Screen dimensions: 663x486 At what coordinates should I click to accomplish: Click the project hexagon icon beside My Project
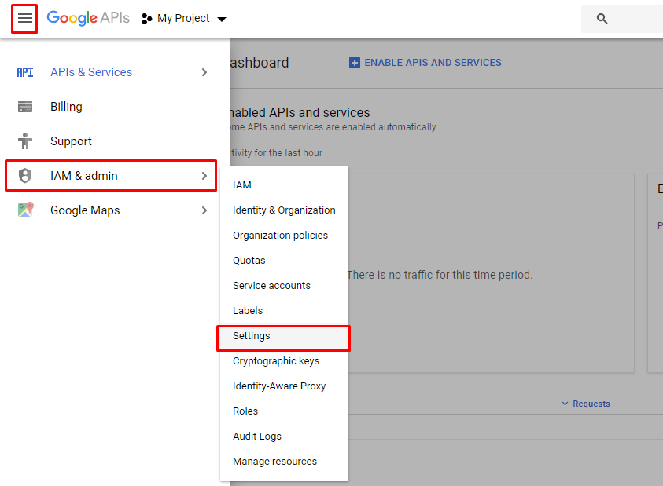point(146,19)
